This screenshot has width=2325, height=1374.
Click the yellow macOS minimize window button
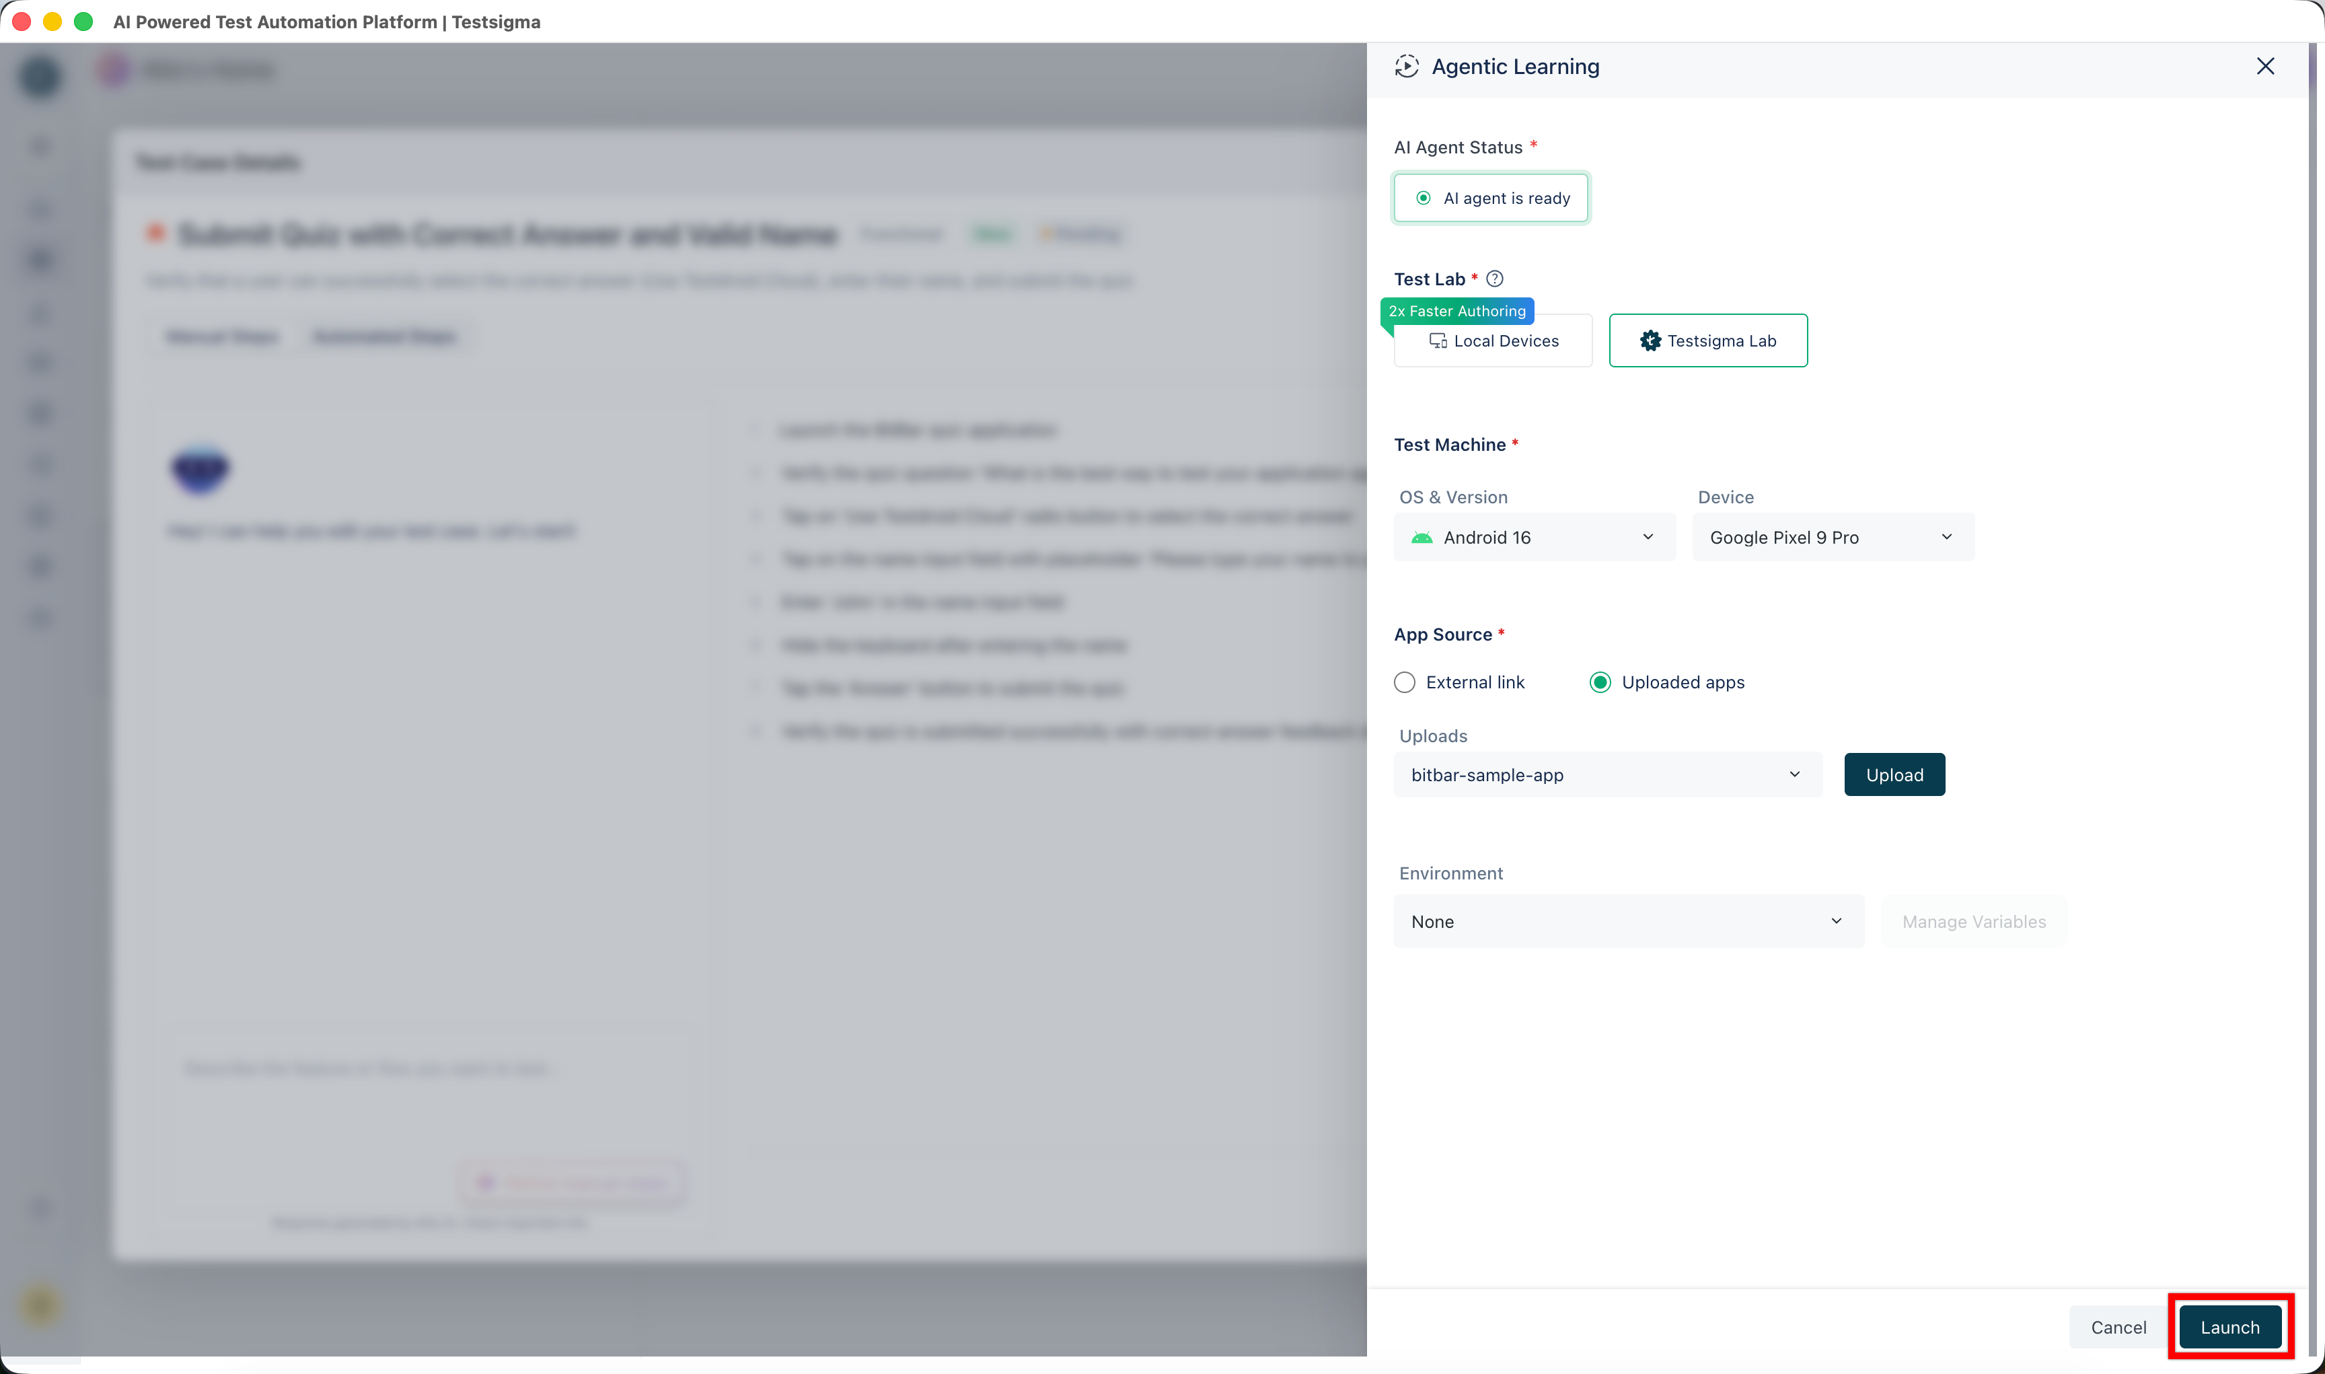coord(52,22)
